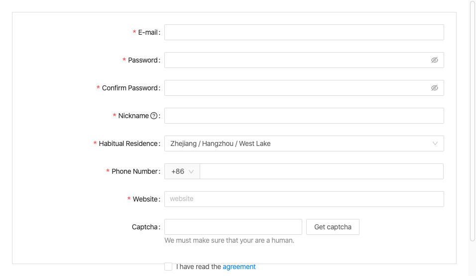Click the Website input with placeholder 'website'
Screen dimensions: 476x276
(304, 199)
